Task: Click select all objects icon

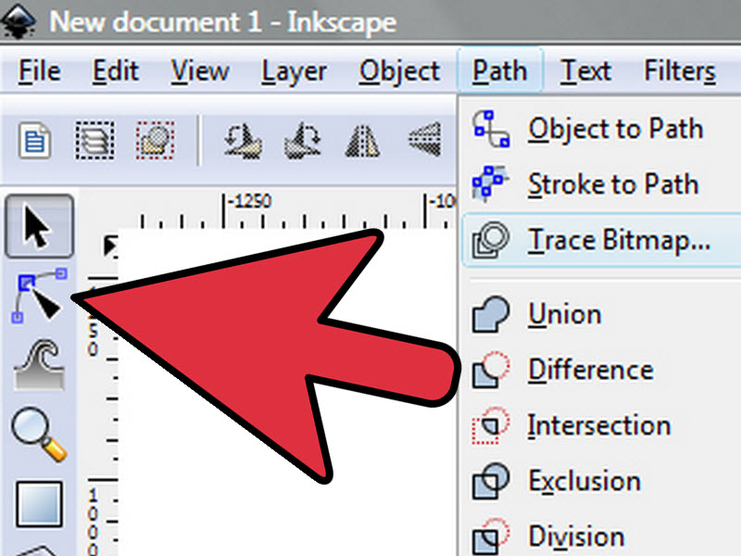Action: tap(34, 141)
